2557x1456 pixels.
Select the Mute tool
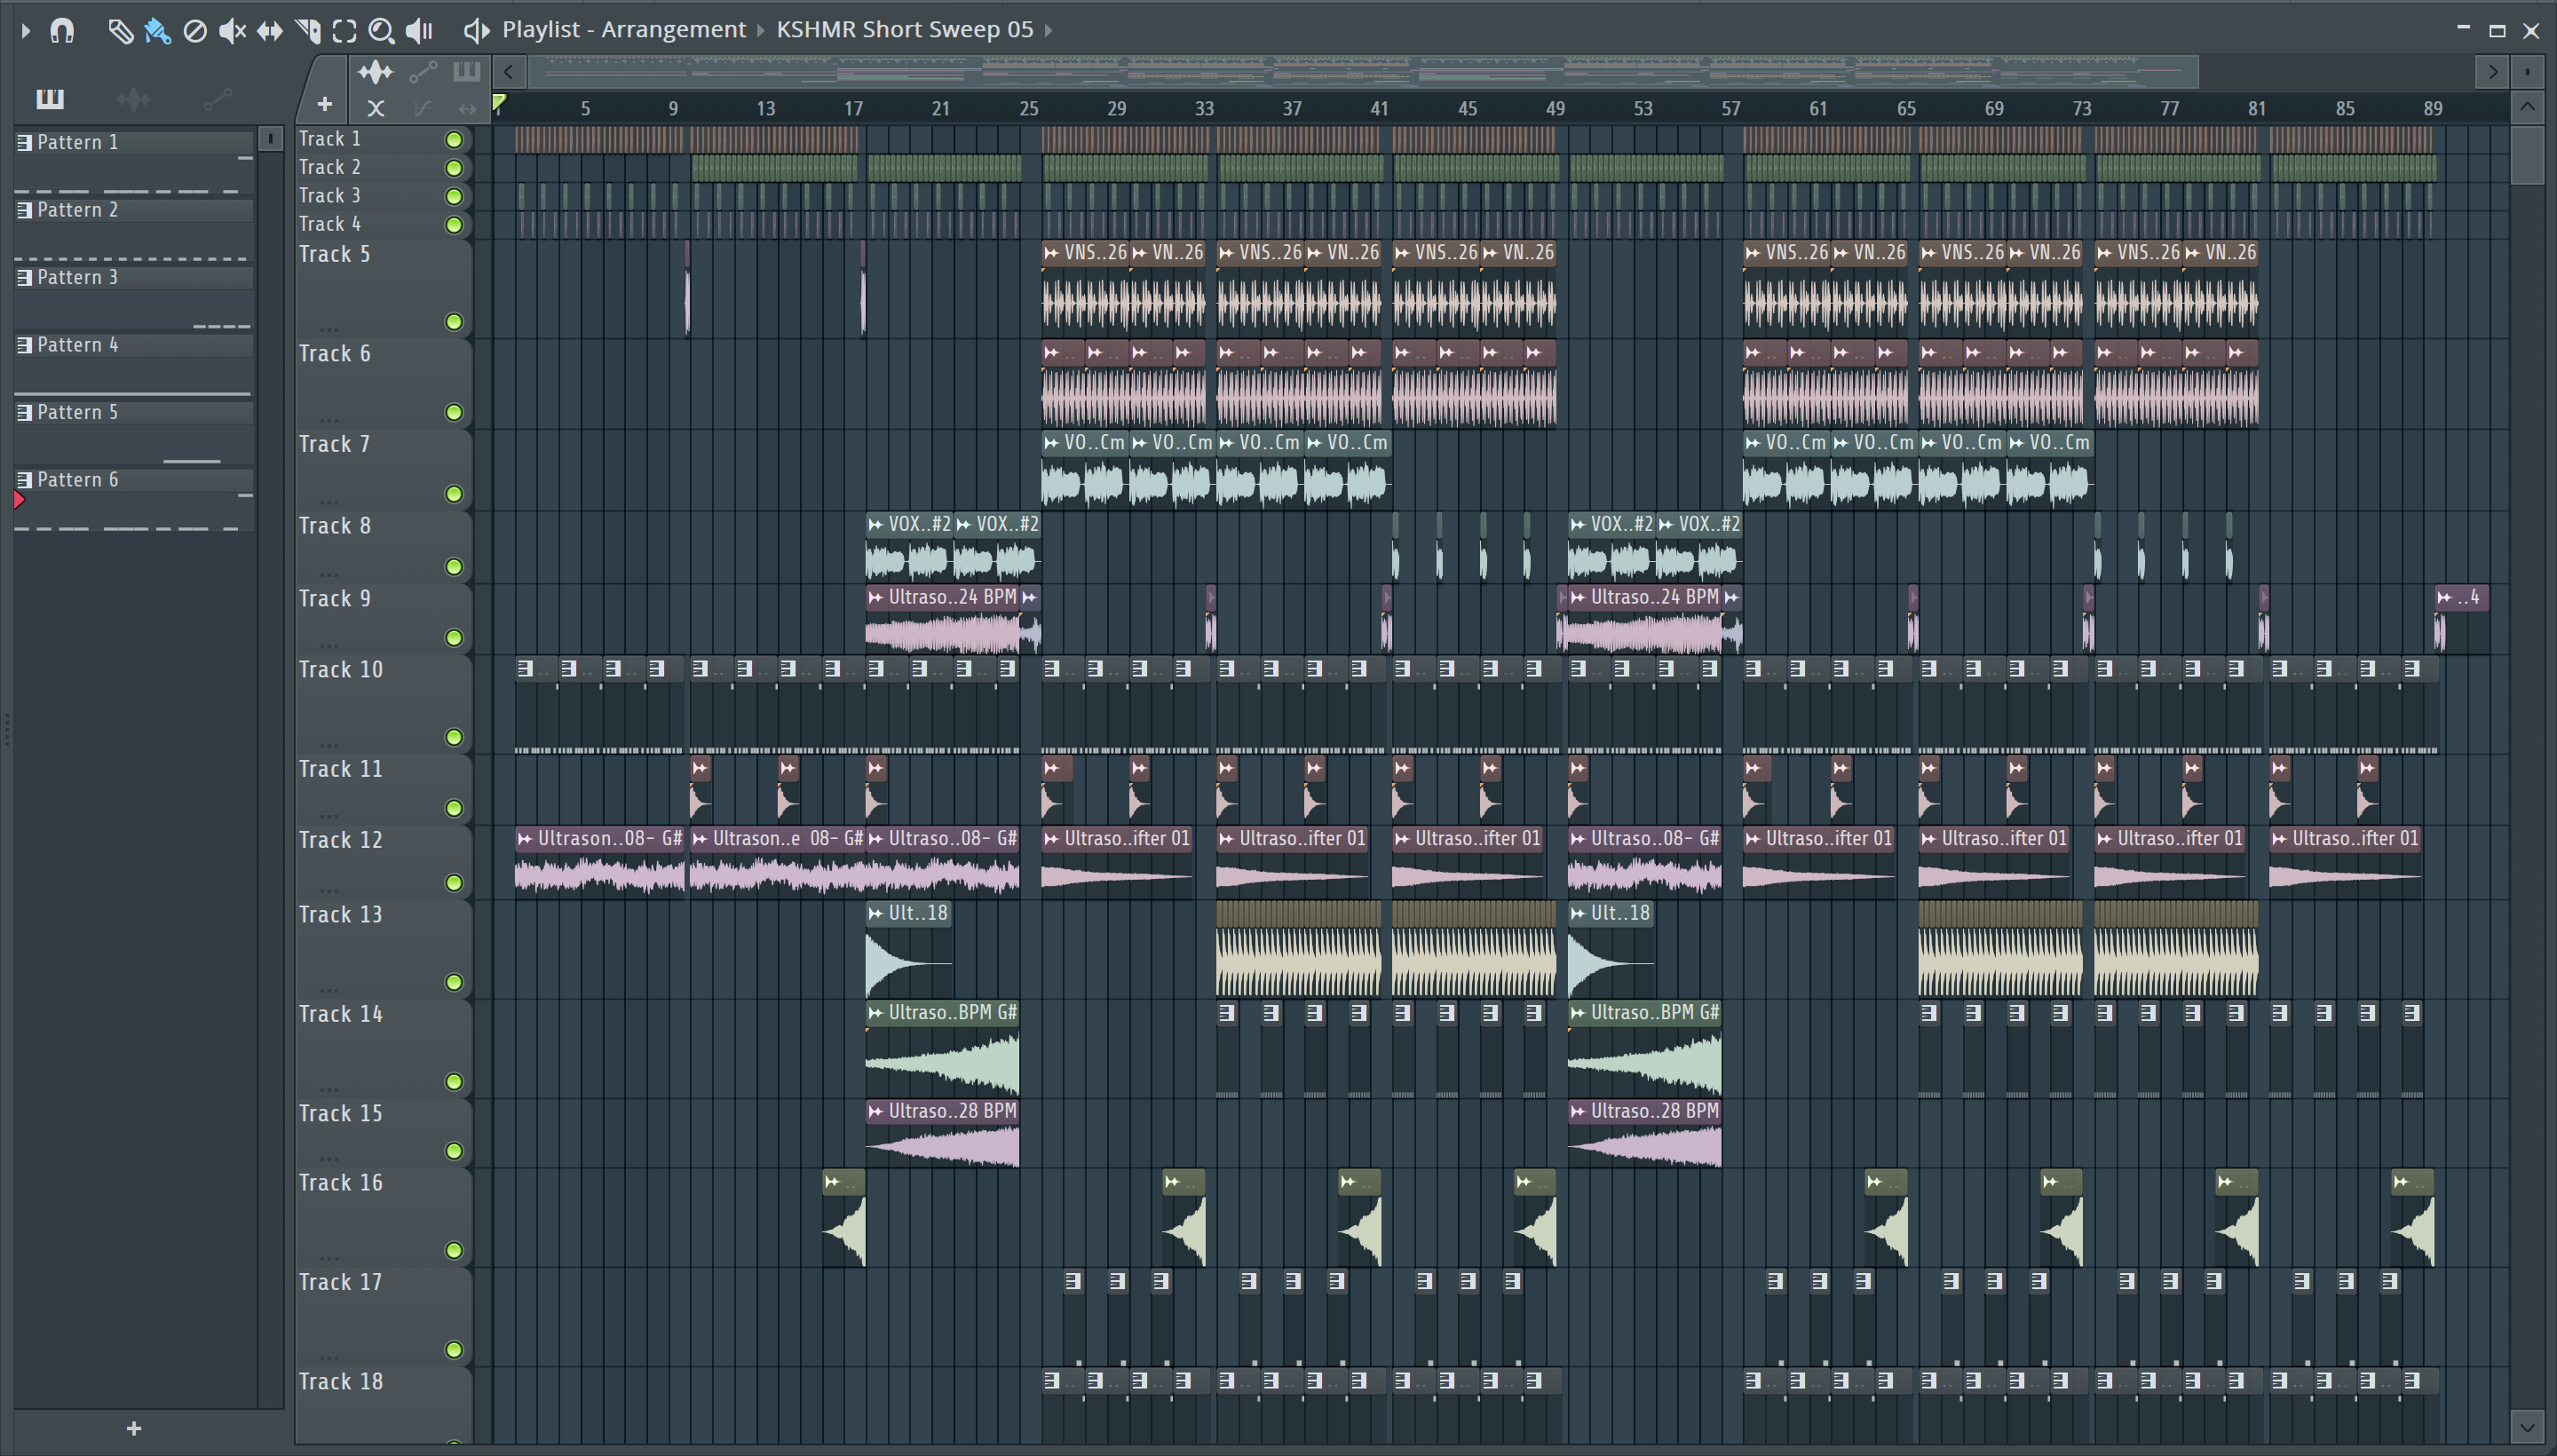pos(232,31)
